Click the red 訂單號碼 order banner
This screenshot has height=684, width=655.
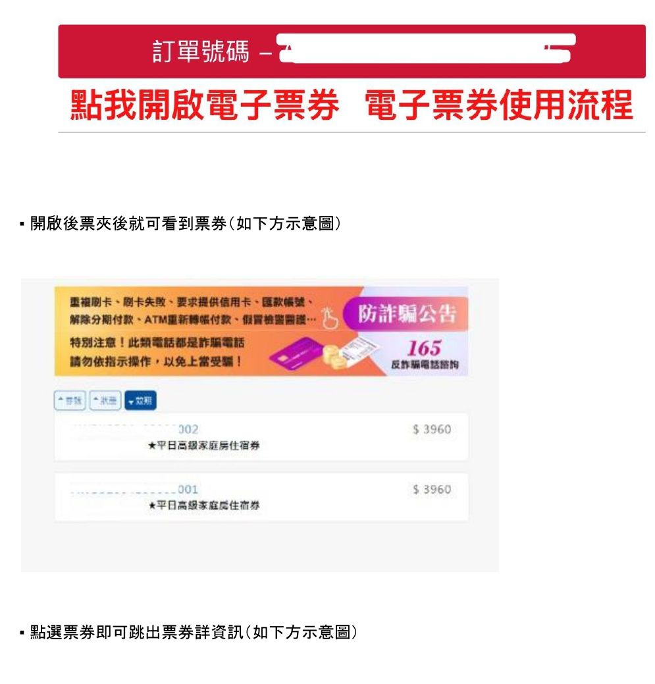pyautogui.click(x=352, y=51)
